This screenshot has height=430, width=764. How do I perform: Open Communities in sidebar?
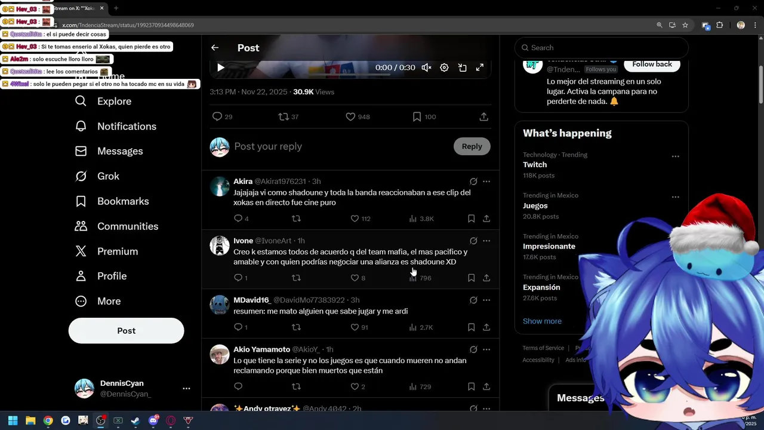(116, 226)
